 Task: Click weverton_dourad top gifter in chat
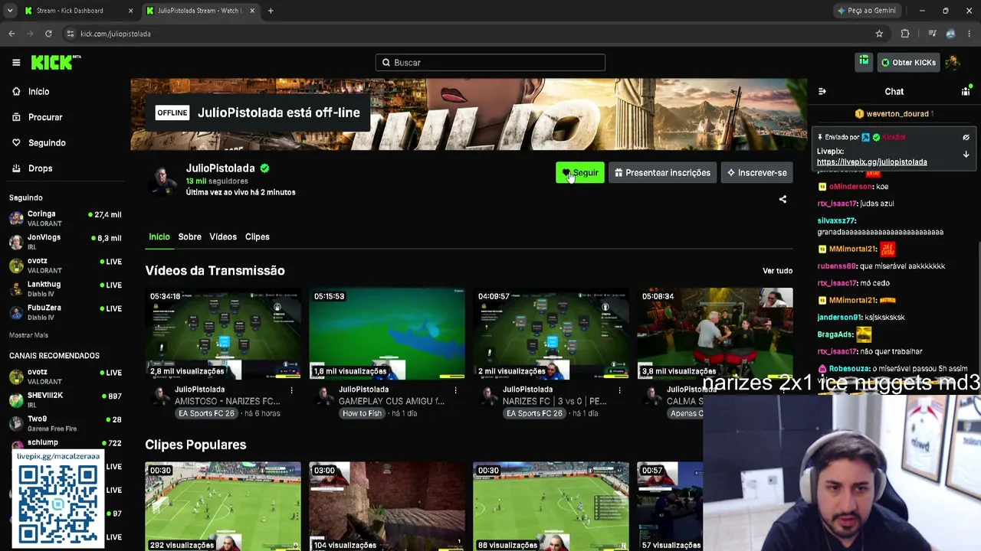coord(893,114)
